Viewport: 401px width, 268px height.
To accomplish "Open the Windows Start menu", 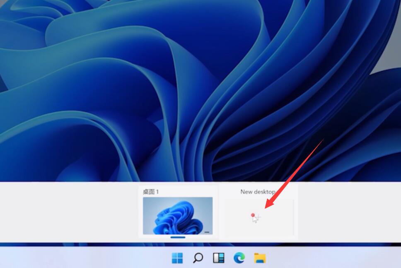I will click(177, 258).
